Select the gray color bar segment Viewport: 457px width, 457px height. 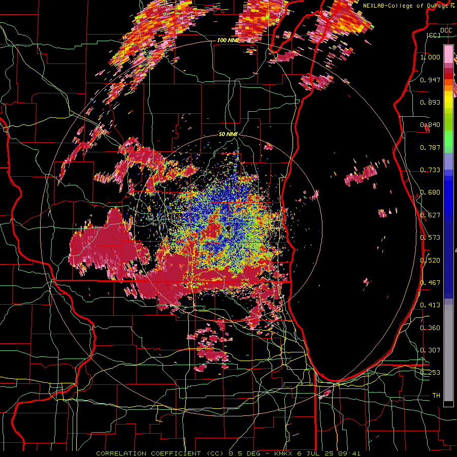point(448,353)
